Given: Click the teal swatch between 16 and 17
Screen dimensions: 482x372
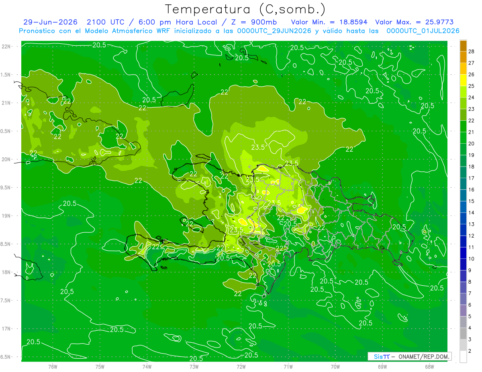Looking at the screenshot, I should point(463,184).
